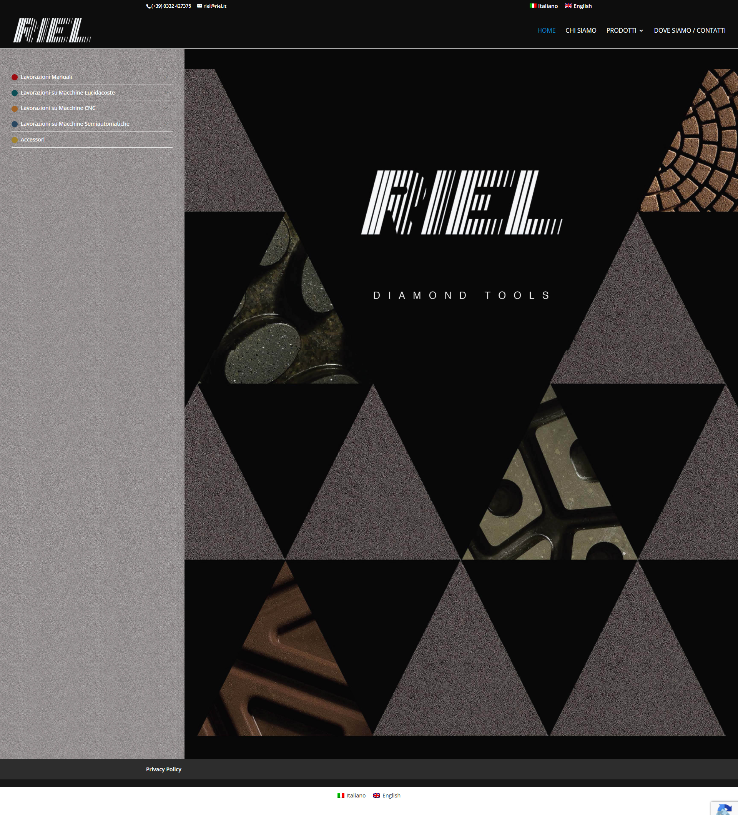Click the RIEL logo in header
738x819 pixels.
52,30
